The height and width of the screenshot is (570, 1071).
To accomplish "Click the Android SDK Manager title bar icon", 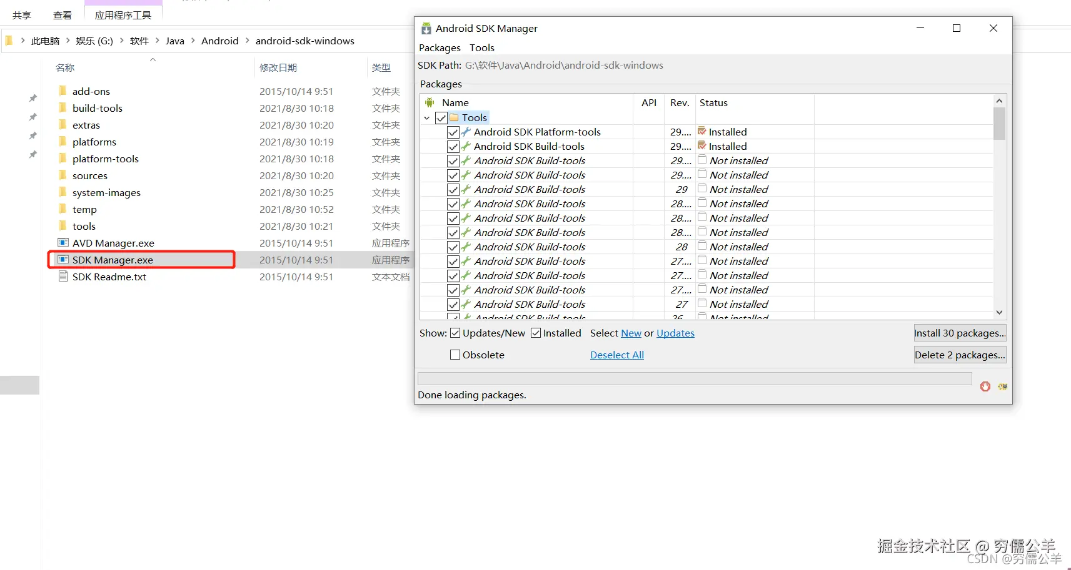I will coord(426,28).
